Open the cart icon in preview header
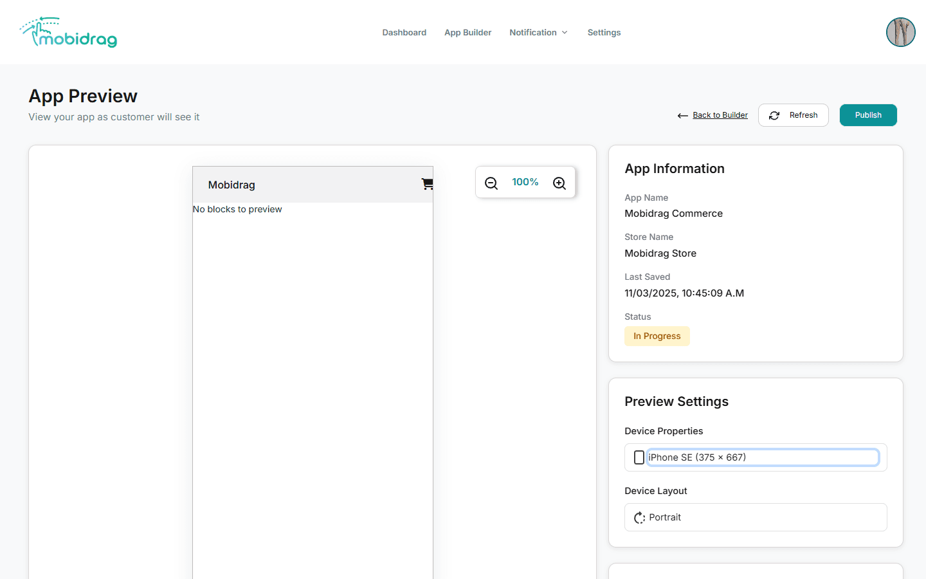926x579 pixels. tap(427, 184)
